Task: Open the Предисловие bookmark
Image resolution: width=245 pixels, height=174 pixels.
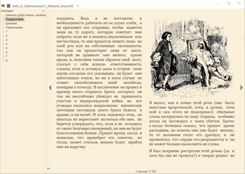Action: point(15,19)
